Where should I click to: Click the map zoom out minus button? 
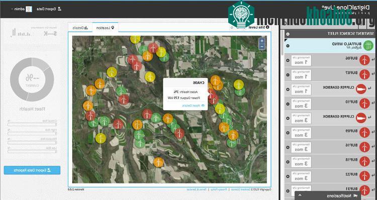[x=262, y=47]
